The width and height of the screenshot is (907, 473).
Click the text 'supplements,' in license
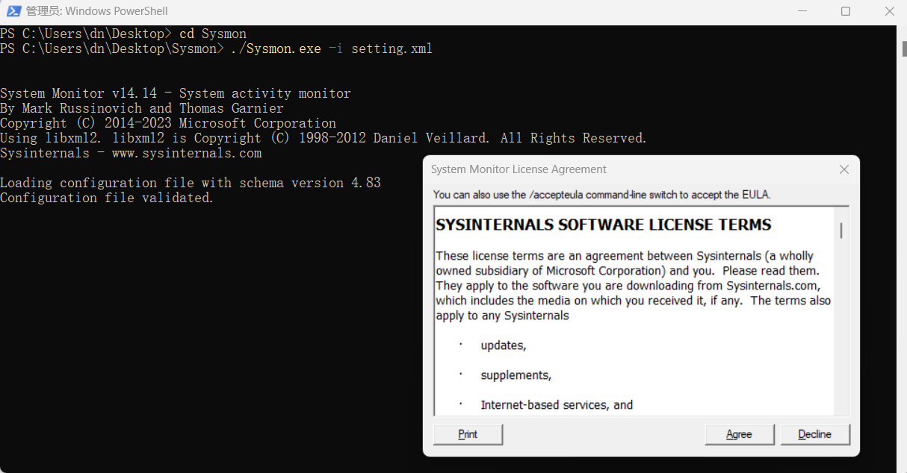click(516, 375)
